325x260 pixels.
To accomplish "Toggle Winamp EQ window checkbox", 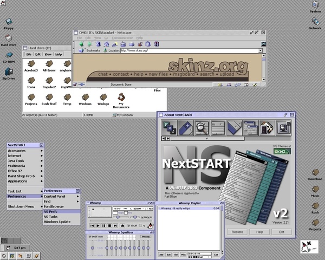I will click(x=142, y=218).
